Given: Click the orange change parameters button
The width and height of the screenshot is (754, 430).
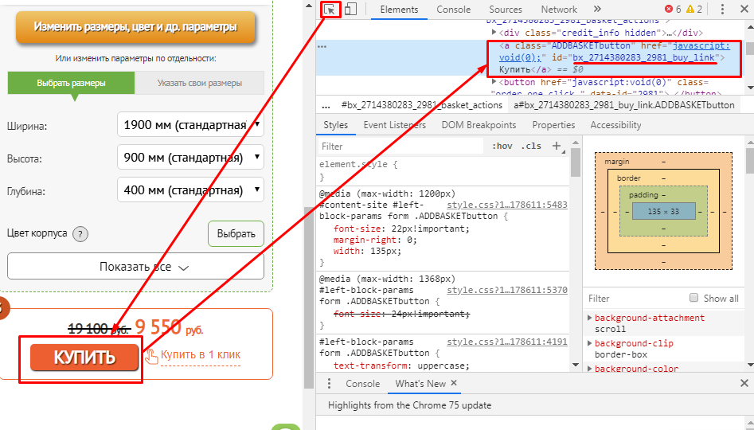Looking at the screenshot, I should (x=135, y=27).
